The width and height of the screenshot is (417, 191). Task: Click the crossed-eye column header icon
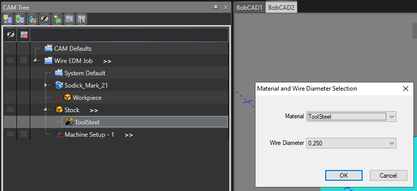10,35
